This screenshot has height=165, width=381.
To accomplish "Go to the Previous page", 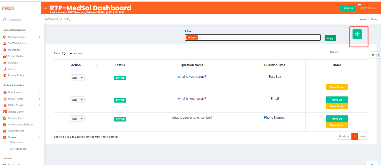I will point(344,137).
